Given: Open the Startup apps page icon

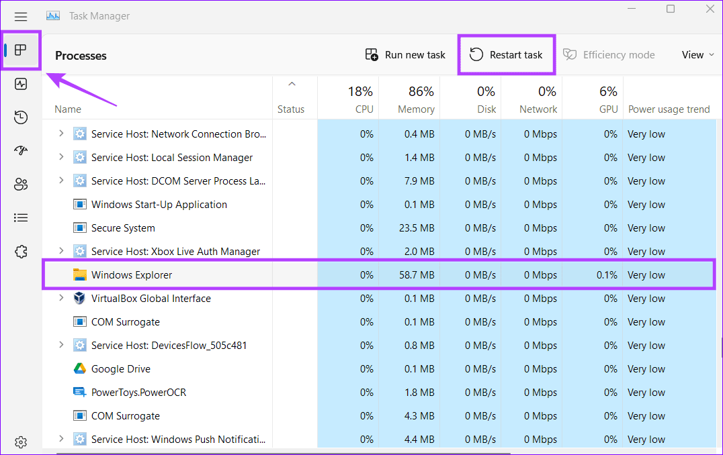Looking at the screenshot, I should coord(21,150).
